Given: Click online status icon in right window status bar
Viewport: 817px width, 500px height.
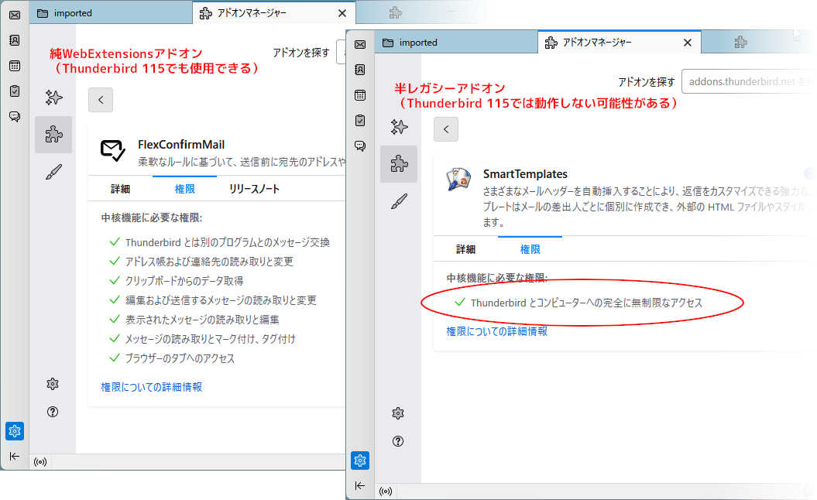Looking at the screenshot, I should pos(386,491).
